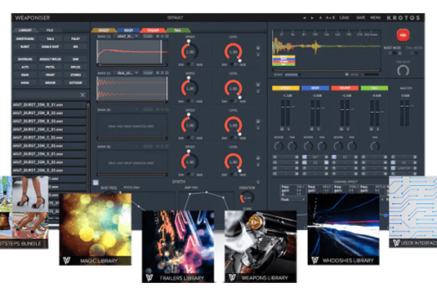Screen dimensions: 437x296
Task: Click the SAVE preset button
Action: pyautogui.click(x=360, y=18)
